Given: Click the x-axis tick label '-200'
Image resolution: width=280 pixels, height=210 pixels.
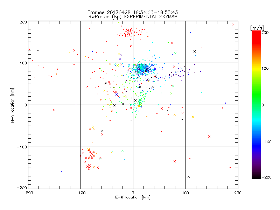Looking at the screenshot, I should [28, 193].
